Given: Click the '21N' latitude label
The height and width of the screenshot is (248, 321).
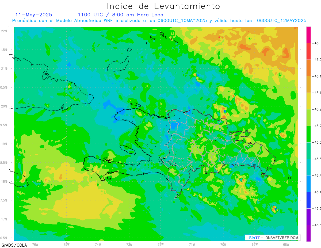Looking at the screenshot, I should [x=4, y=69].
